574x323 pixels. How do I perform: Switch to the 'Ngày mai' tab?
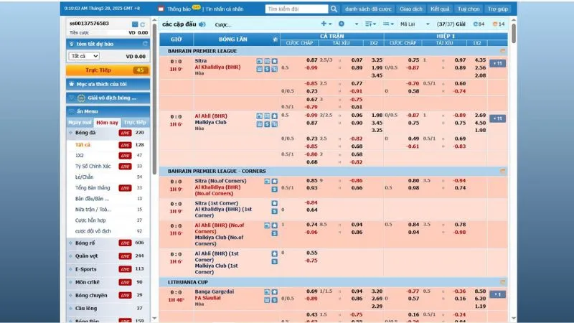coord(80,123)
